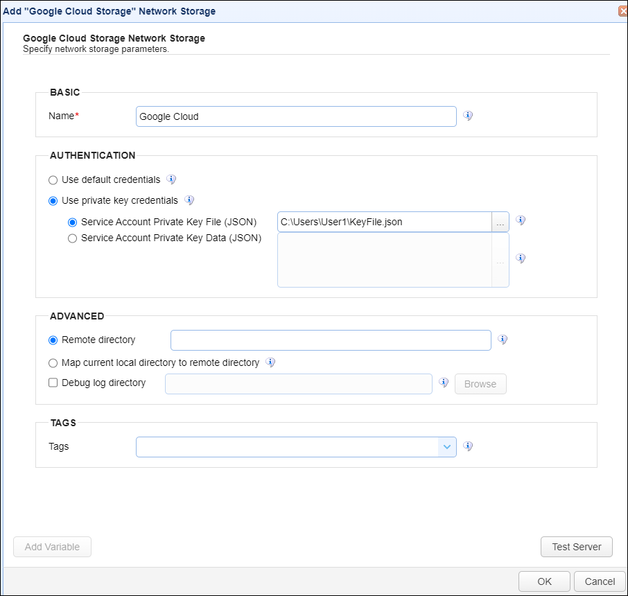This screenshot has height=596, width=628.
Task: Select Map current local directory to remote directory
Action: 53,363
